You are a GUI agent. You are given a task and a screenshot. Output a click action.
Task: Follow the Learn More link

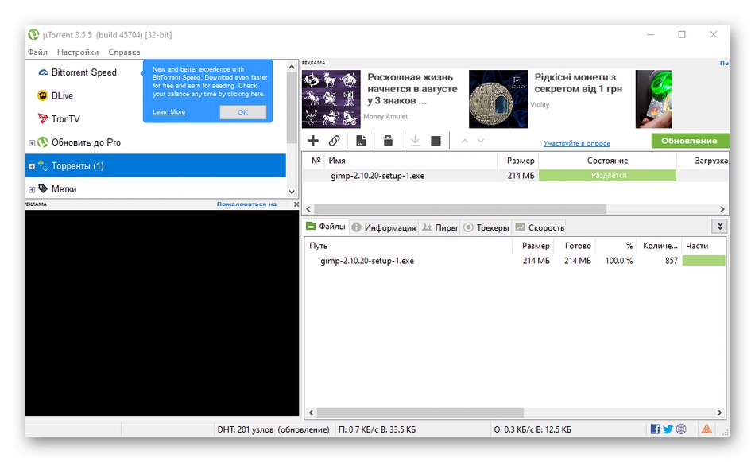point(168,112)
